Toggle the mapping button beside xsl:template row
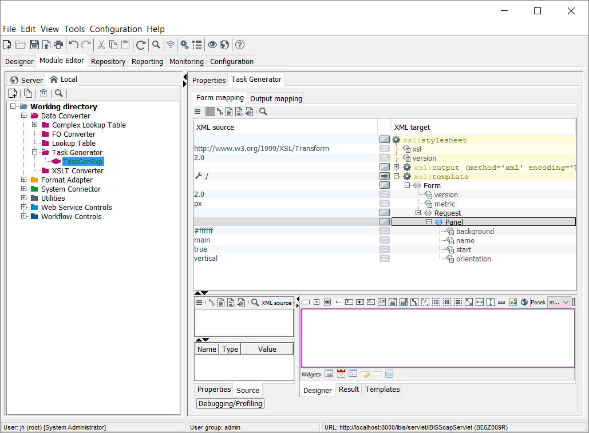 385,176
